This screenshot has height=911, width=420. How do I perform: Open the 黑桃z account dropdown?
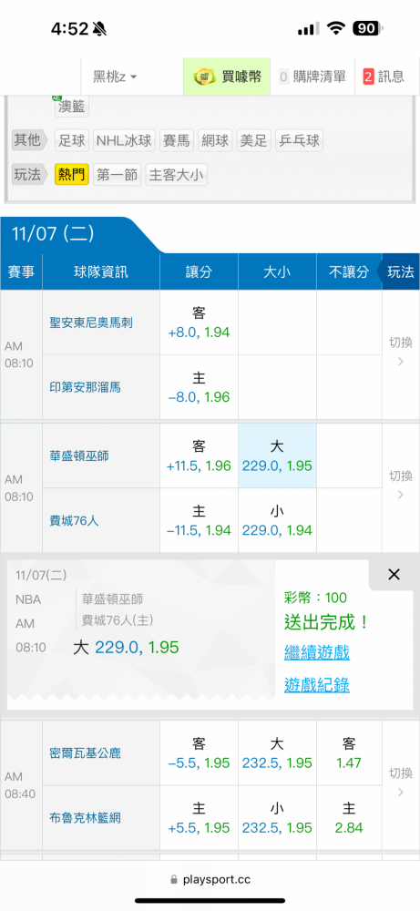(115, 77)
